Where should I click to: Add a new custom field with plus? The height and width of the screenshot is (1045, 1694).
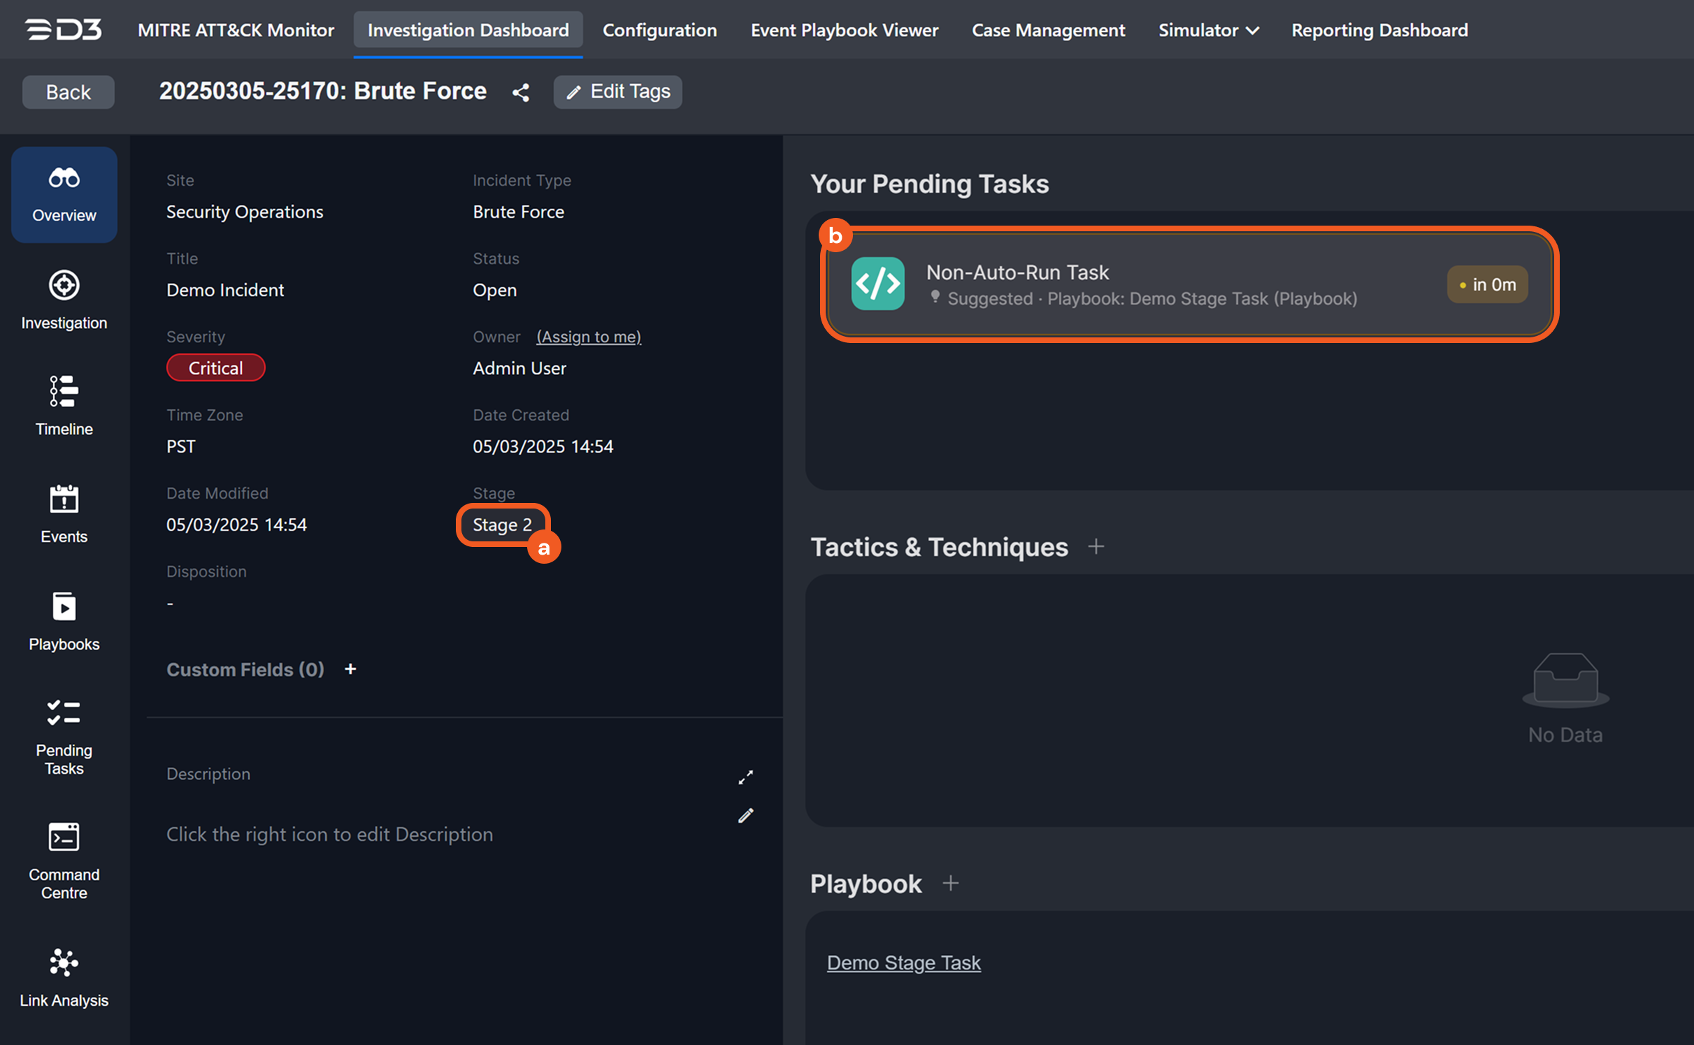point(350,669)
